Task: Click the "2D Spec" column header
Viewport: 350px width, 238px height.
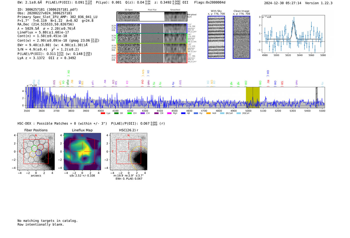Action: (129, 10)
